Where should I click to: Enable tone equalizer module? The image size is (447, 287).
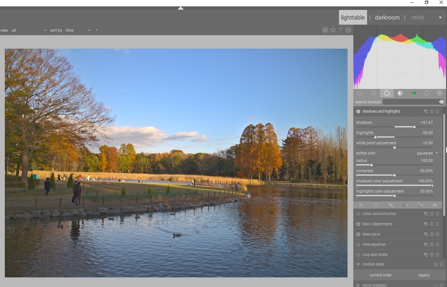pos(358,245)
